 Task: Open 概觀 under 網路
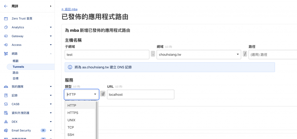(x=16, y=61)
